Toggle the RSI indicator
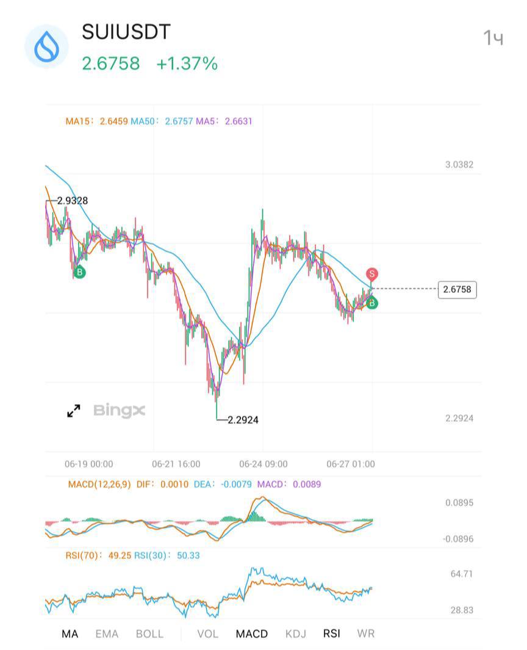 tap(331, 634)
